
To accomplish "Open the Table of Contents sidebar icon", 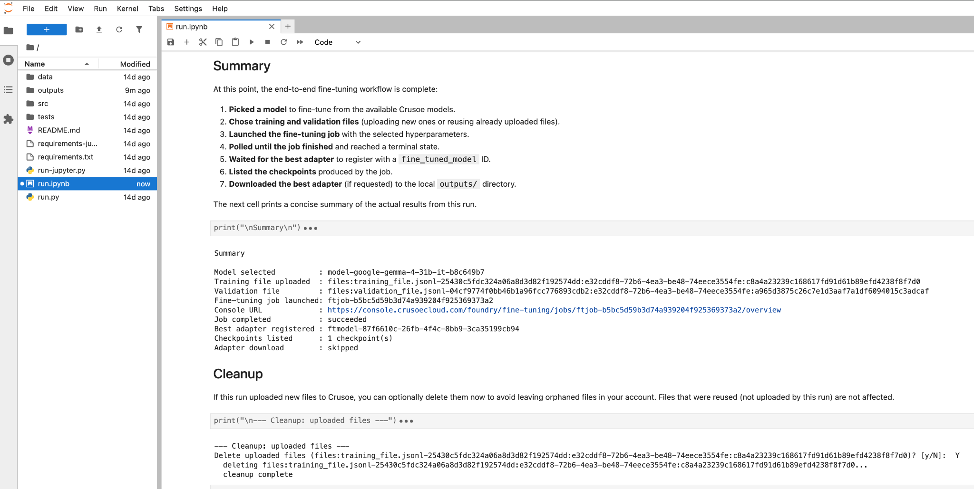I will tap(8, 89).
